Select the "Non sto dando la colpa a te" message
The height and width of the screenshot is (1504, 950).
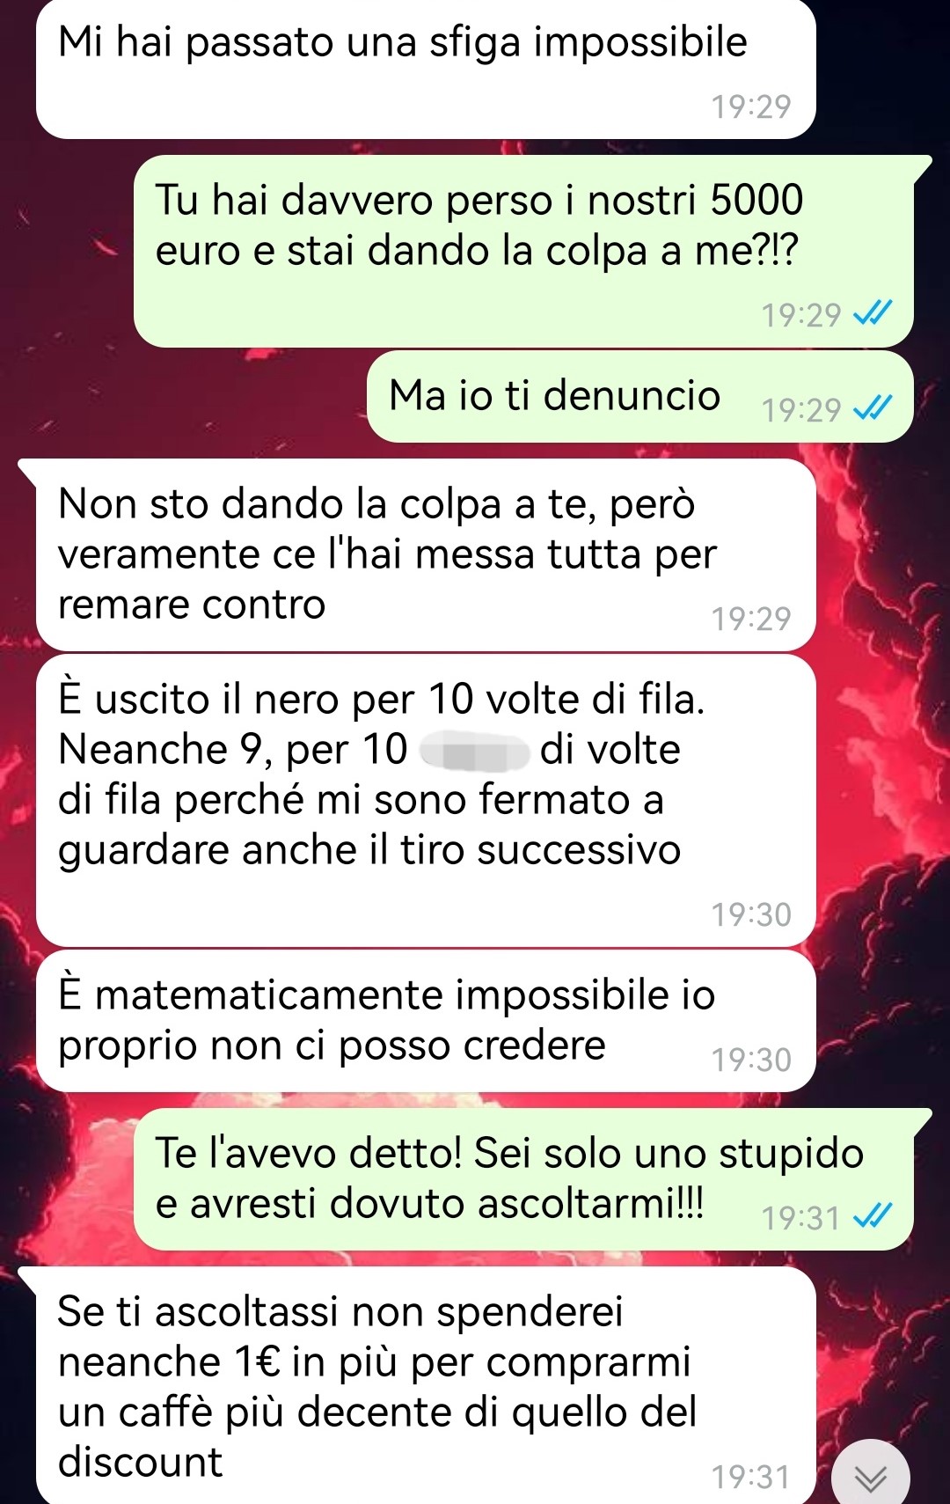[426, 555]
